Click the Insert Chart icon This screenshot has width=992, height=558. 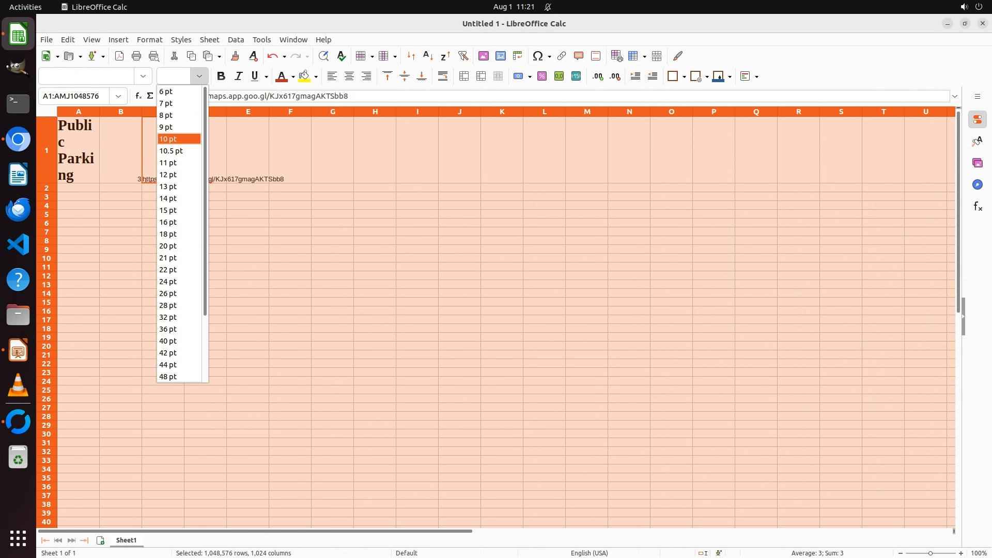point(500,56)
